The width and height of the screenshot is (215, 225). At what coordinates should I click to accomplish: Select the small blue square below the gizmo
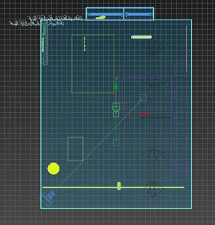116,143
